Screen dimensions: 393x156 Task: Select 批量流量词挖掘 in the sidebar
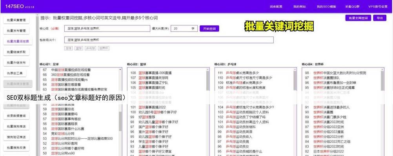18,41
